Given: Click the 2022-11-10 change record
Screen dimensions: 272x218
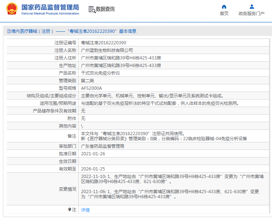Looking at the screenshot, I should tap(172, 179).
